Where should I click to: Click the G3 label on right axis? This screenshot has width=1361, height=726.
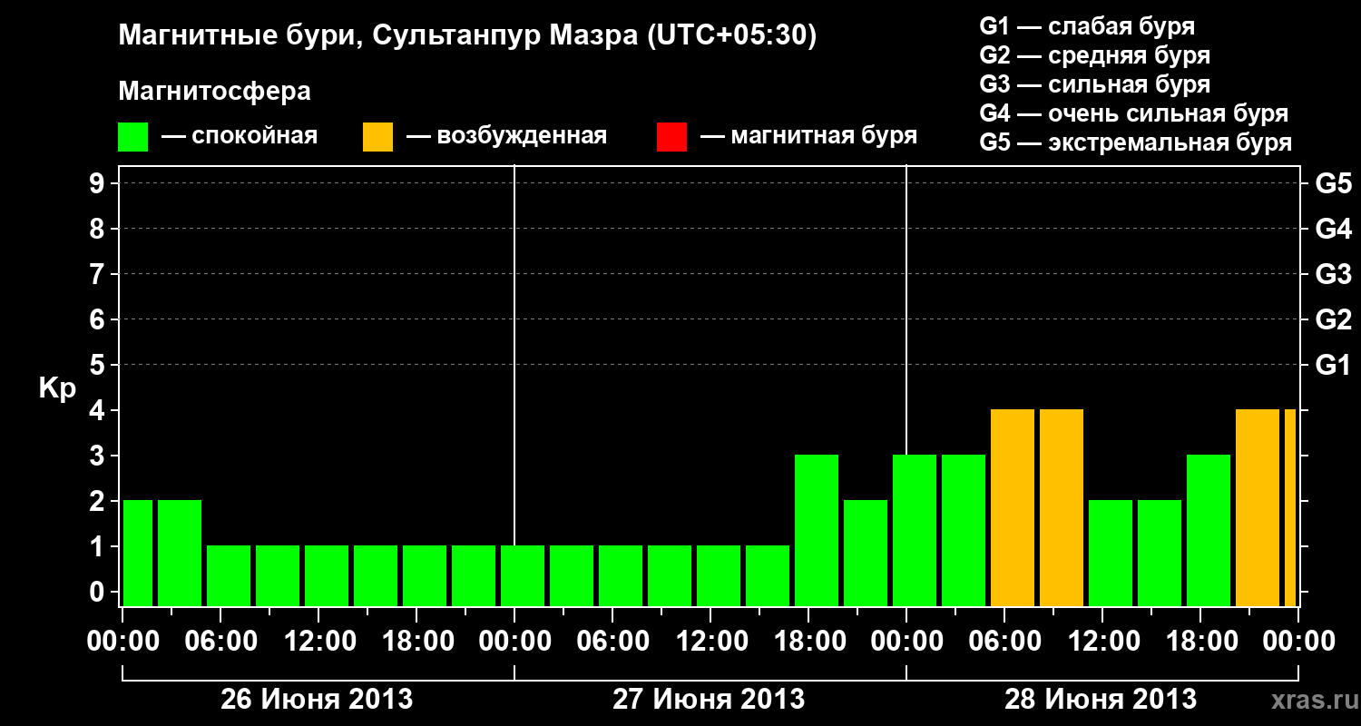pyautogui.click(x=1333, y=275)
